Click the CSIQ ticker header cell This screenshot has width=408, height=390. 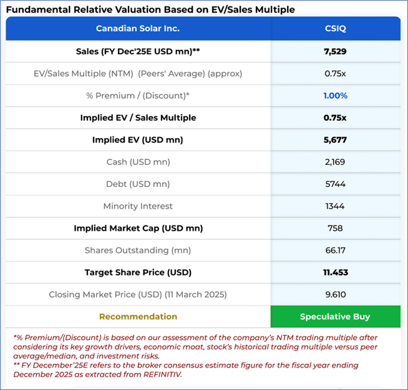(335, 29)
